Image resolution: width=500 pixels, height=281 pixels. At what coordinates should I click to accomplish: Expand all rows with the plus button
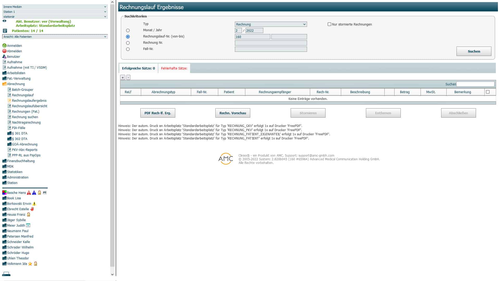coord(123,78)
